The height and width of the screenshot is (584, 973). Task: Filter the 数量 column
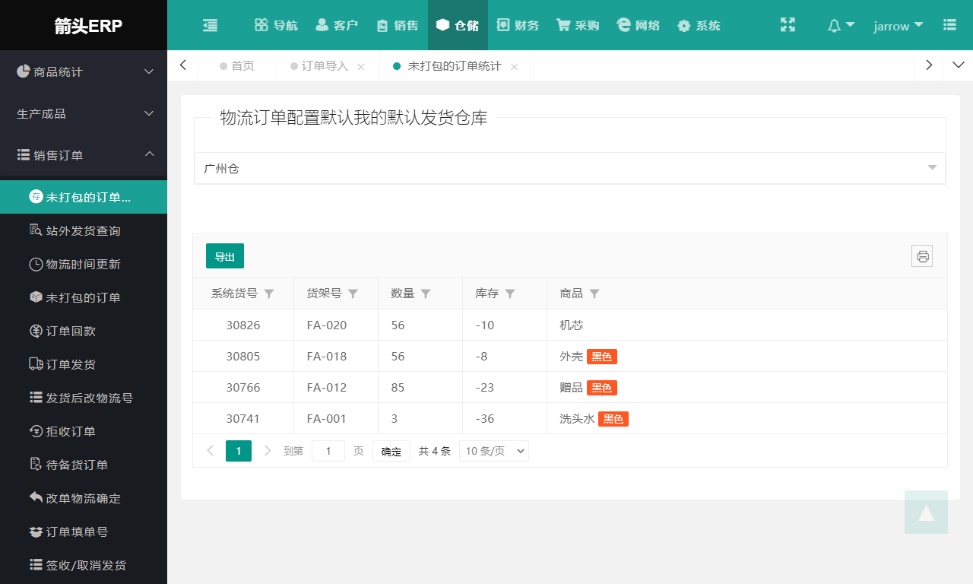(426, 294)
